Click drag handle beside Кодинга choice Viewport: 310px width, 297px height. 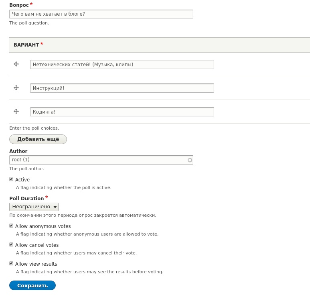tap(16, 112)
